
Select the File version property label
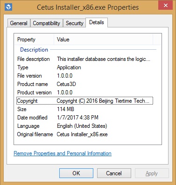29,76
